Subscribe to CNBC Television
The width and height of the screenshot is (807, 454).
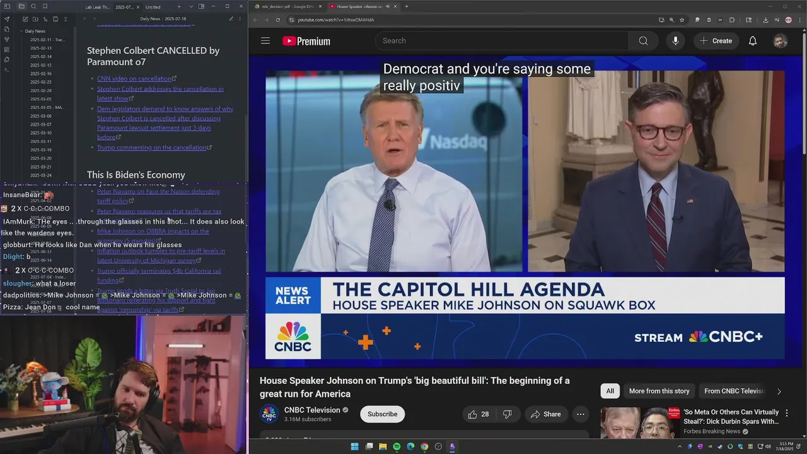pos(382,414)
